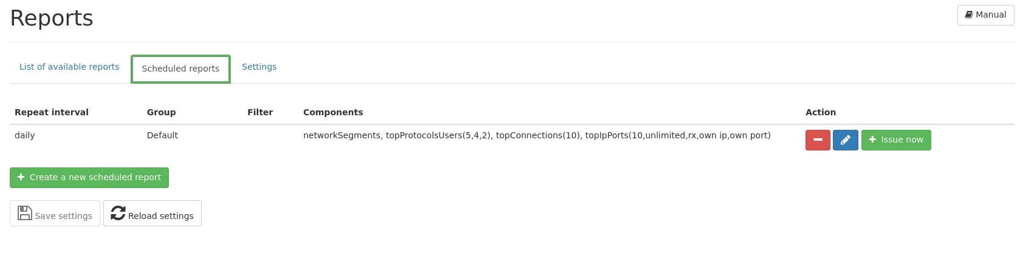Viewport: 1023px width, 256px height.
Task: Click the Reports page heading
Action: pyautogui.click(x=52, y=18)
